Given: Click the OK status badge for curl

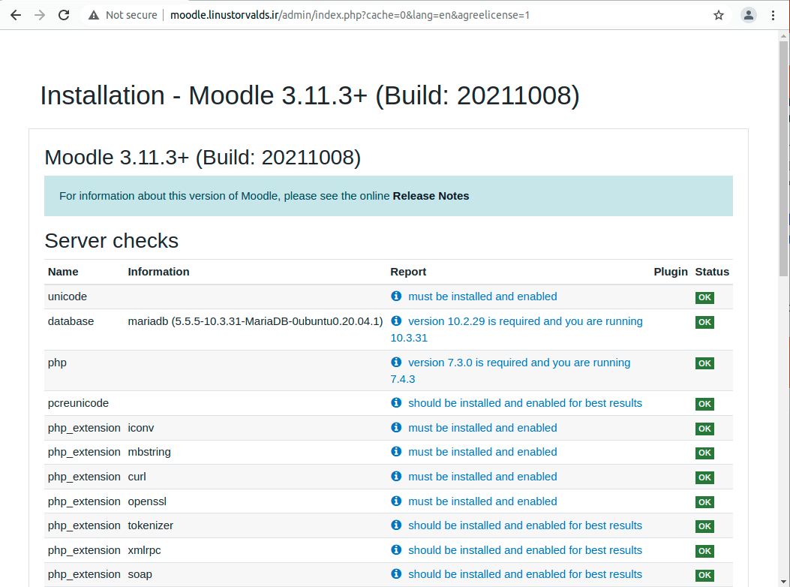Looking at the screenshot, I should [704, 477].
